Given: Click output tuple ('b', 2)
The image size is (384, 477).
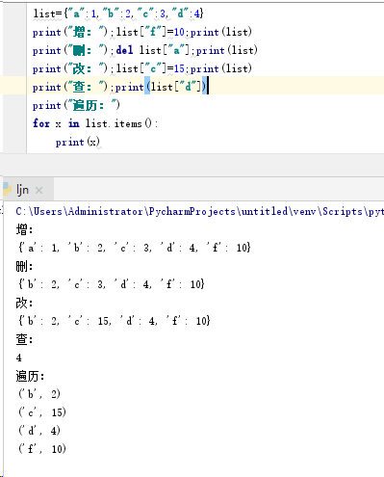Looking at the screenshot, I should pos(39,394).
